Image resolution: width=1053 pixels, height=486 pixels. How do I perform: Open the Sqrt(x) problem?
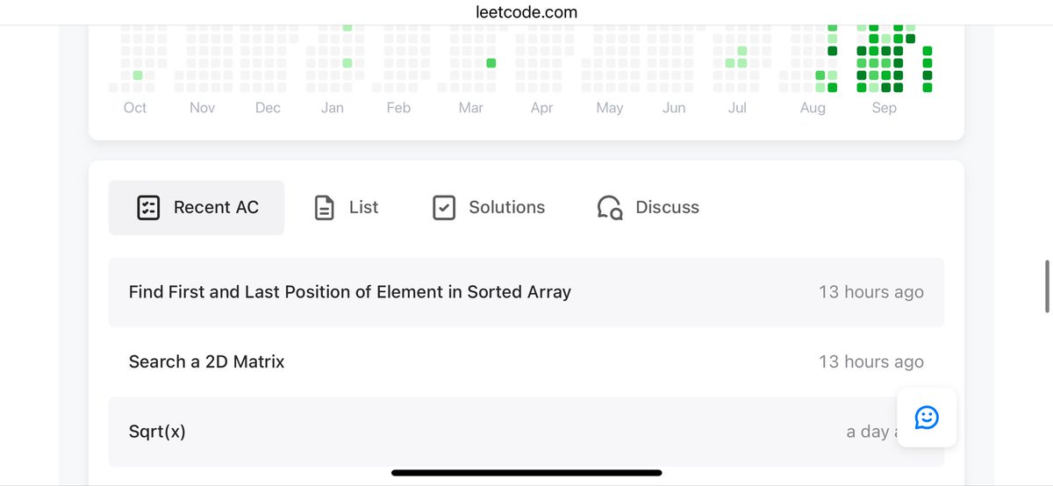click(x=157, y=432)
